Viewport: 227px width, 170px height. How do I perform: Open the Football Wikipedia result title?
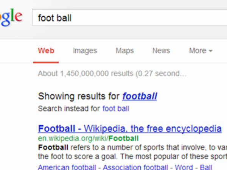[x=130, y=128]
